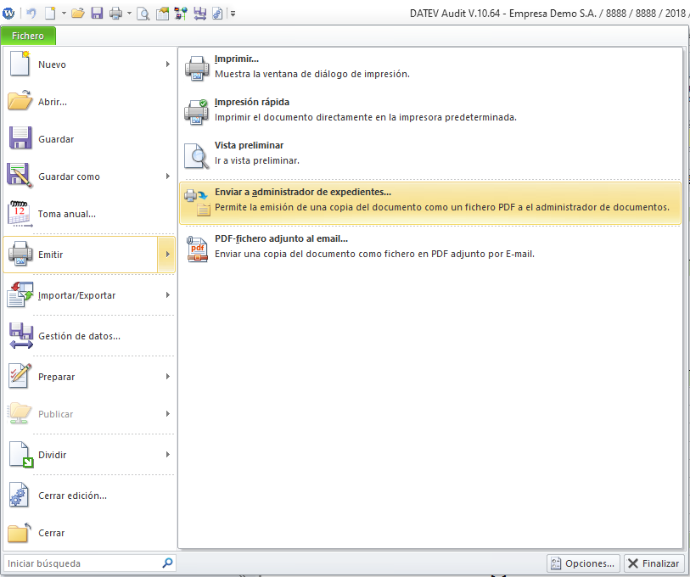The image size is (690, 577).
Task: Click the undo arrow in quick access toolbar
Action: point(31,14)
